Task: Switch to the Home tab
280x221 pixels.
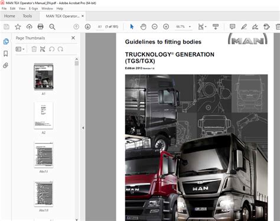Action: [x=9, y=16]
